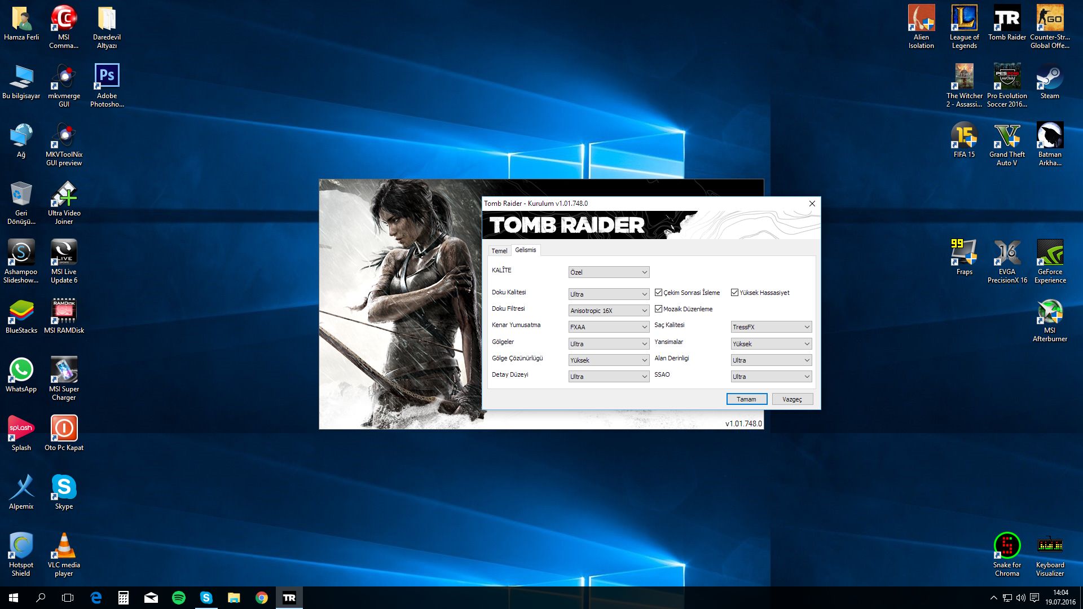Open Daredevil Altyazı folder
This screenshot has width=1083, height=609.
pyautogui.click(x=107, y=27)
